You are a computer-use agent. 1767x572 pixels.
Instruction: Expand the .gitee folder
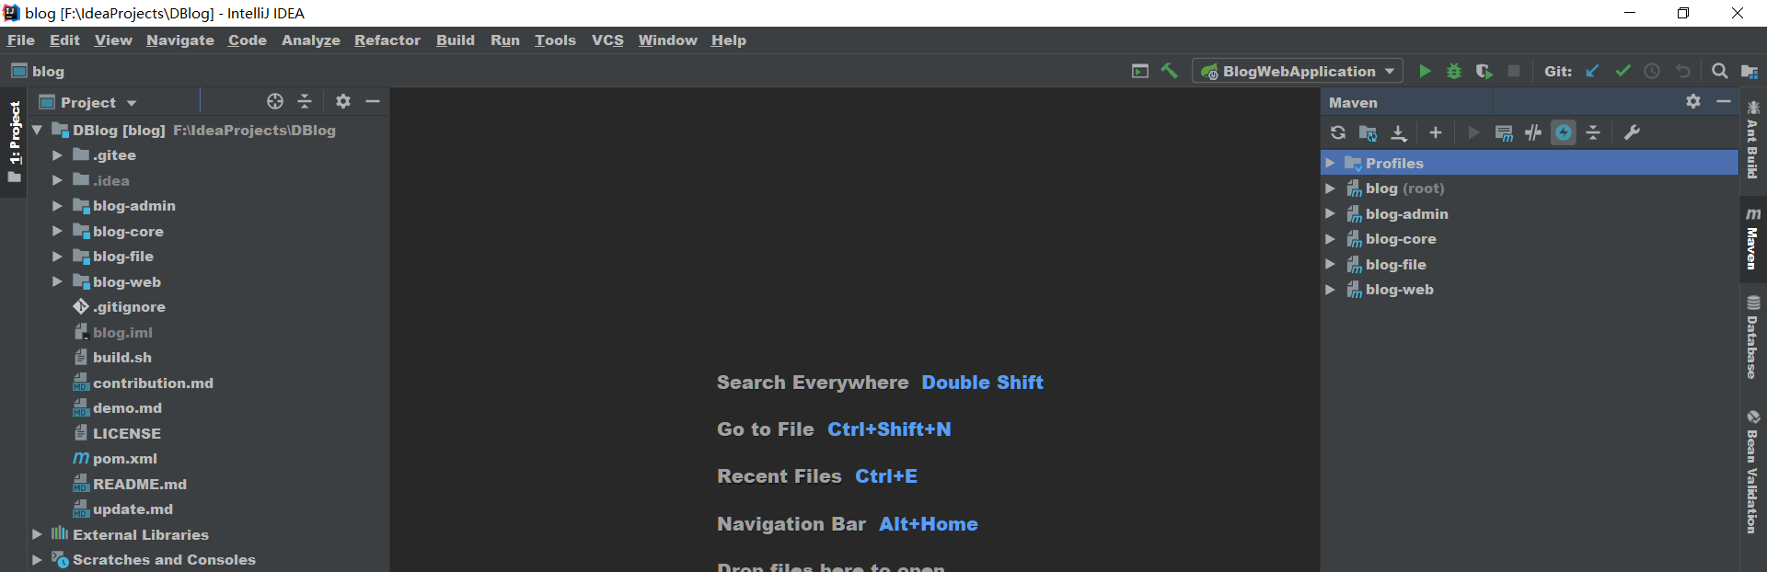(57, 155)
